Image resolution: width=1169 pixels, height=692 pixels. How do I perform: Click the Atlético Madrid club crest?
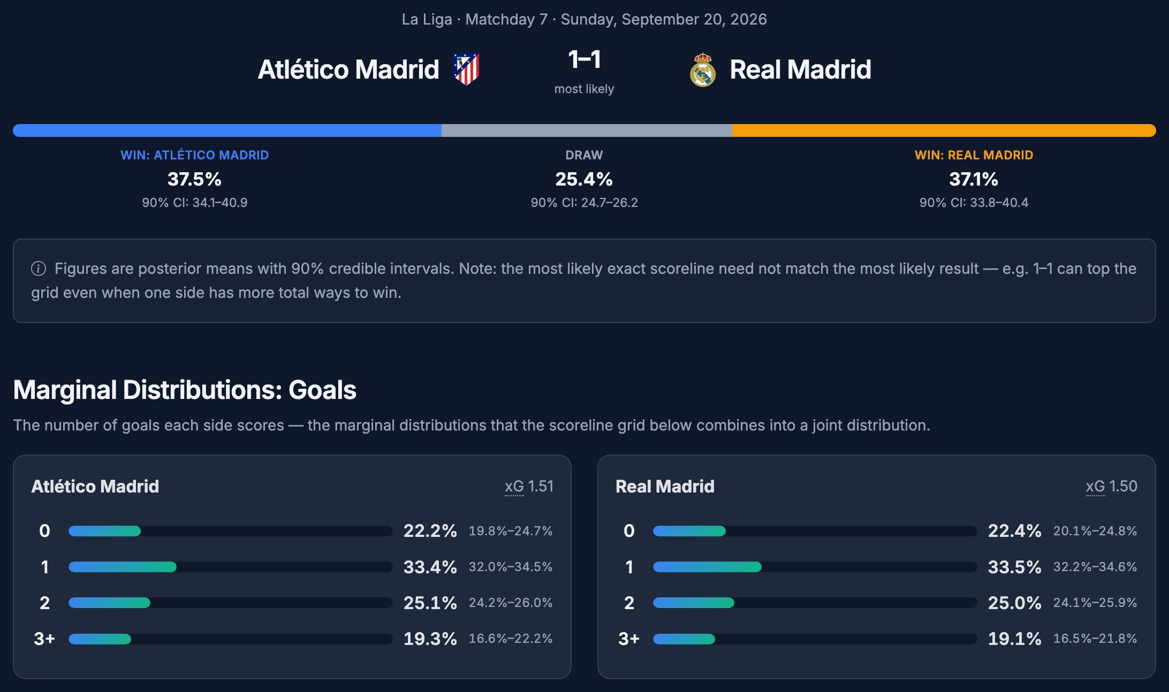(x=466, y=70)
